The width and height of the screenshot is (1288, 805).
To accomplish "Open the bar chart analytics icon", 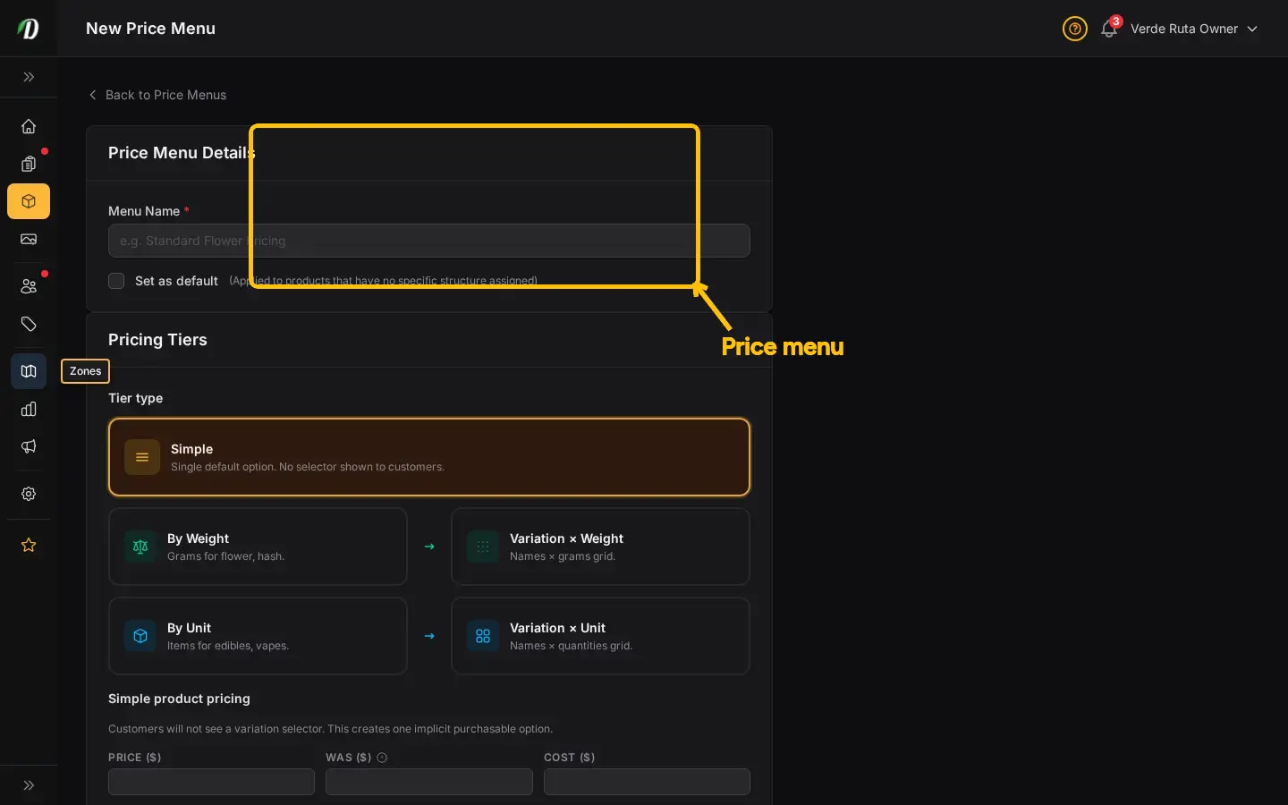I will [29, 409].
